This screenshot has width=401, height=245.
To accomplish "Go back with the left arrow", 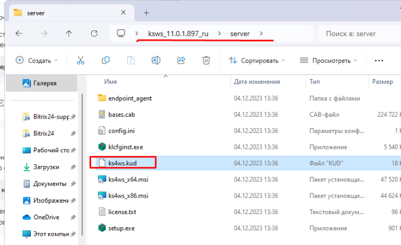I will tap(19, 33).
